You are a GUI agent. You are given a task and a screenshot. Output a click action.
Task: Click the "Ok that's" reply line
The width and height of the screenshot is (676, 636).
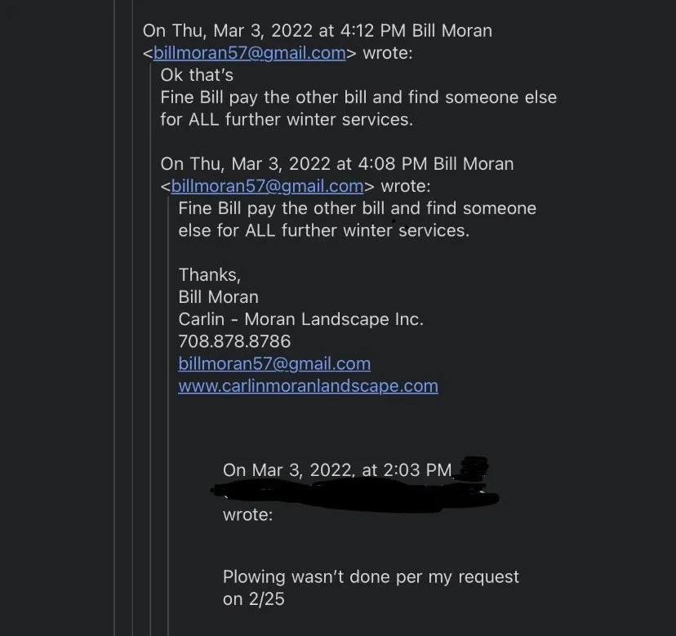click(x=197, y=75)
